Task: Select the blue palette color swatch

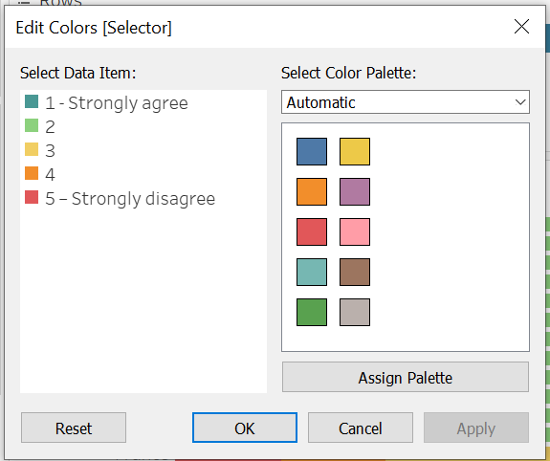Action: pyautogui.click(x=312, y=151)
